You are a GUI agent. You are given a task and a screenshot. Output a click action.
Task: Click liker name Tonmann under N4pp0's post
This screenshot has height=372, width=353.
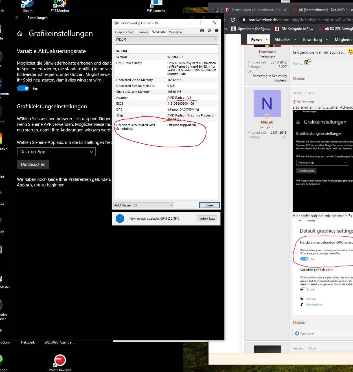tap(307, 333)
